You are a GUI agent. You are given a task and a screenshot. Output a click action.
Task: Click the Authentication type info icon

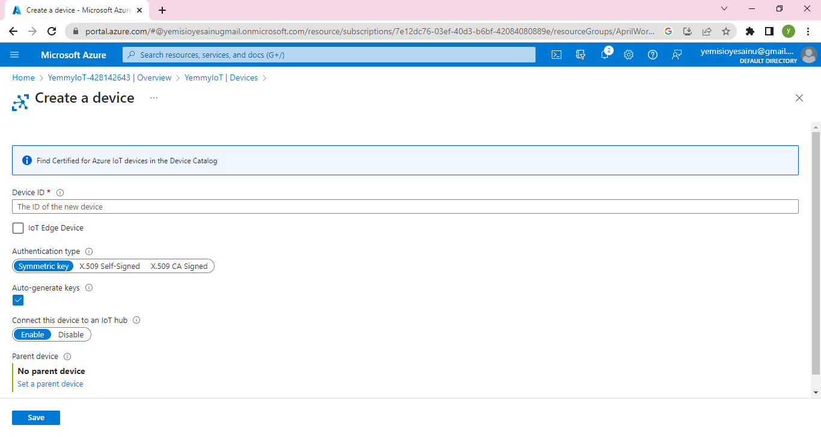tap(89, 252)
